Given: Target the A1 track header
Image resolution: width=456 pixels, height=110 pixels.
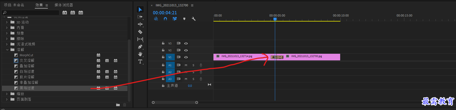Looking at the screenshot, I should (x=170, y=65).
